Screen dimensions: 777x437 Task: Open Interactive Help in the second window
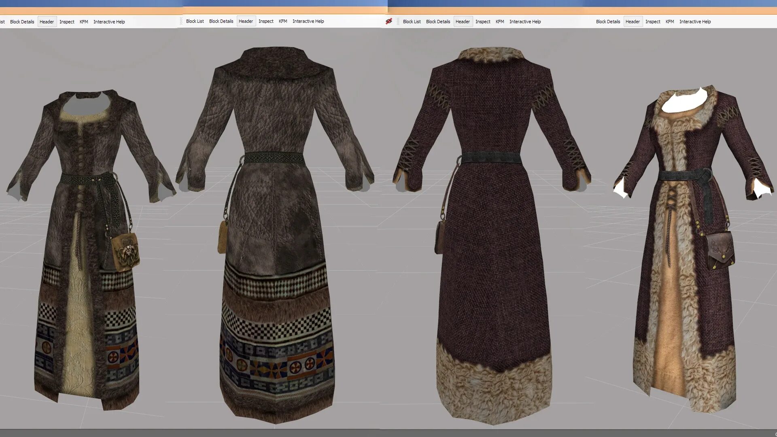click(x=308, y=21)
